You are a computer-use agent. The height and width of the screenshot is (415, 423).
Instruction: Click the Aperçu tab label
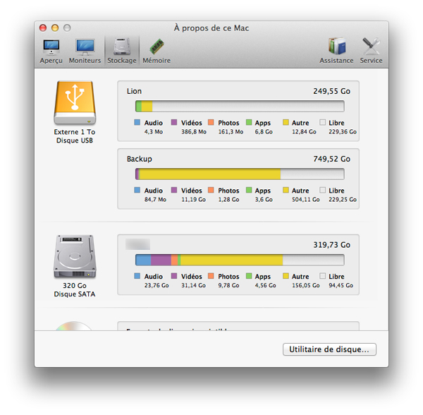tap(51, 61)
